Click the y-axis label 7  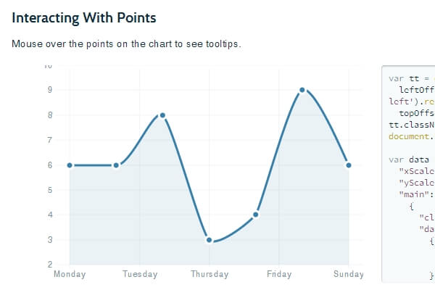click(49, 140)
